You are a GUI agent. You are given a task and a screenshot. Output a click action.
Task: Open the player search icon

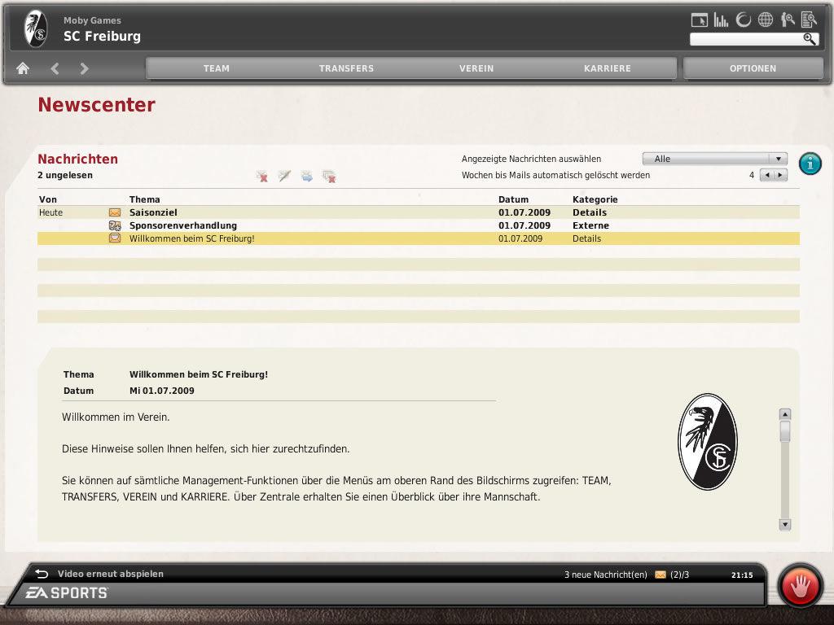pos(788,20)
